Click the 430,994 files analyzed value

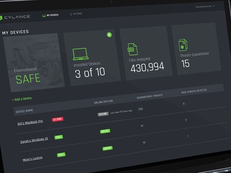(x=147, y=67)
